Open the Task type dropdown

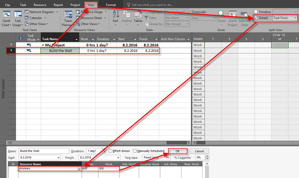168,158
